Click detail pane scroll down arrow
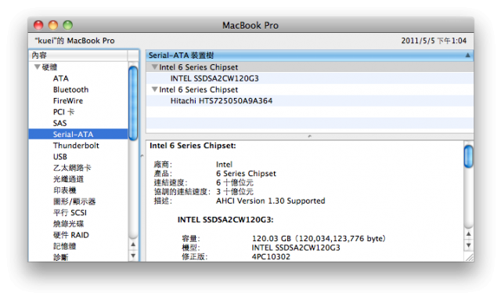Viewport: 501px width, 300px height. click(x=468, y=245)
